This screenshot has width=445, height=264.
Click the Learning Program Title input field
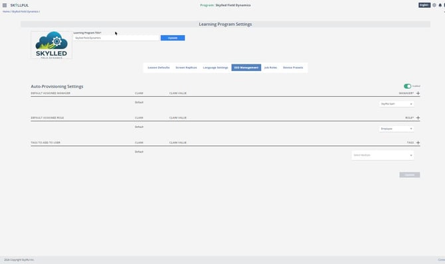pos(116,38)
